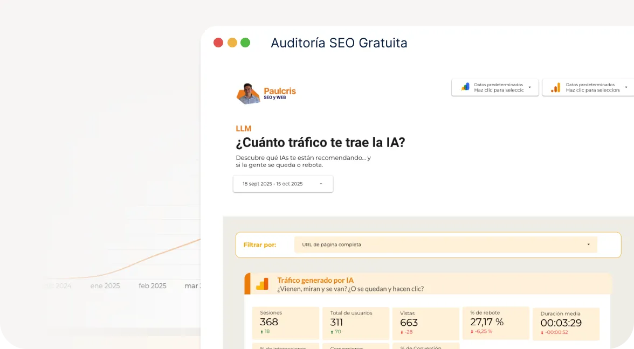Click the green arrow under Sesiones

pos(261,332)
